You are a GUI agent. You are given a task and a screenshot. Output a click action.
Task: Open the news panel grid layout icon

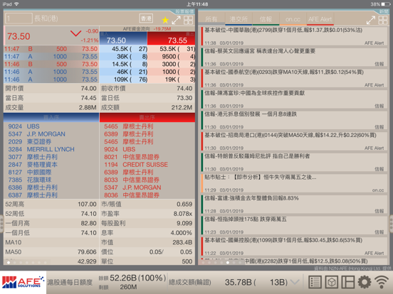point(383,20)
